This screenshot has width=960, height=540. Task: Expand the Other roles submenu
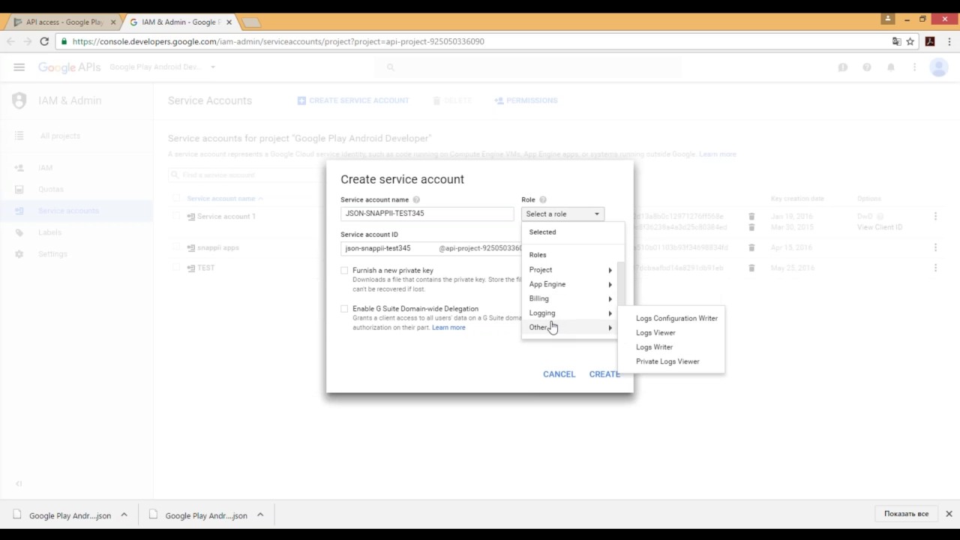(571, 328)
